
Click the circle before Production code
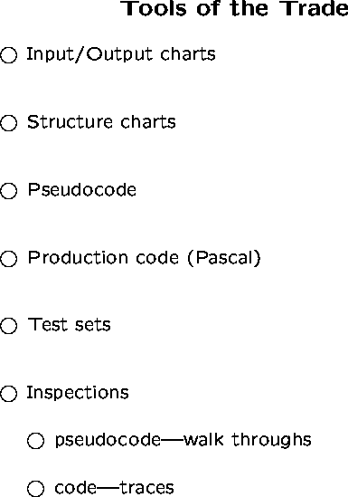tap(8, 259)
